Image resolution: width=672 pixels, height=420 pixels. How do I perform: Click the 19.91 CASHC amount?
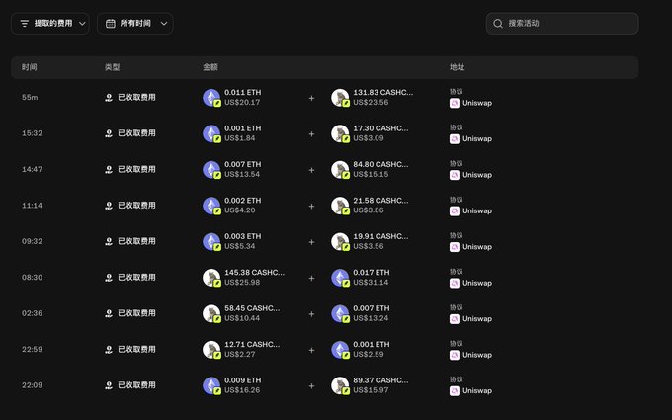[380, 236]
